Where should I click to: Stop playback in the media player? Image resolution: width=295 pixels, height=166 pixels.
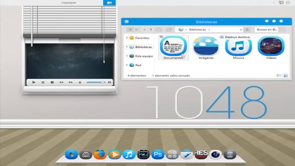click(52, 82)
